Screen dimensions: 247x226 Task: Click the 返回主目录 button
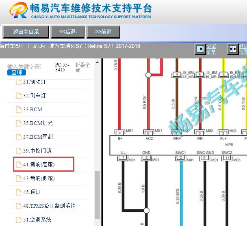coord(26,32)
